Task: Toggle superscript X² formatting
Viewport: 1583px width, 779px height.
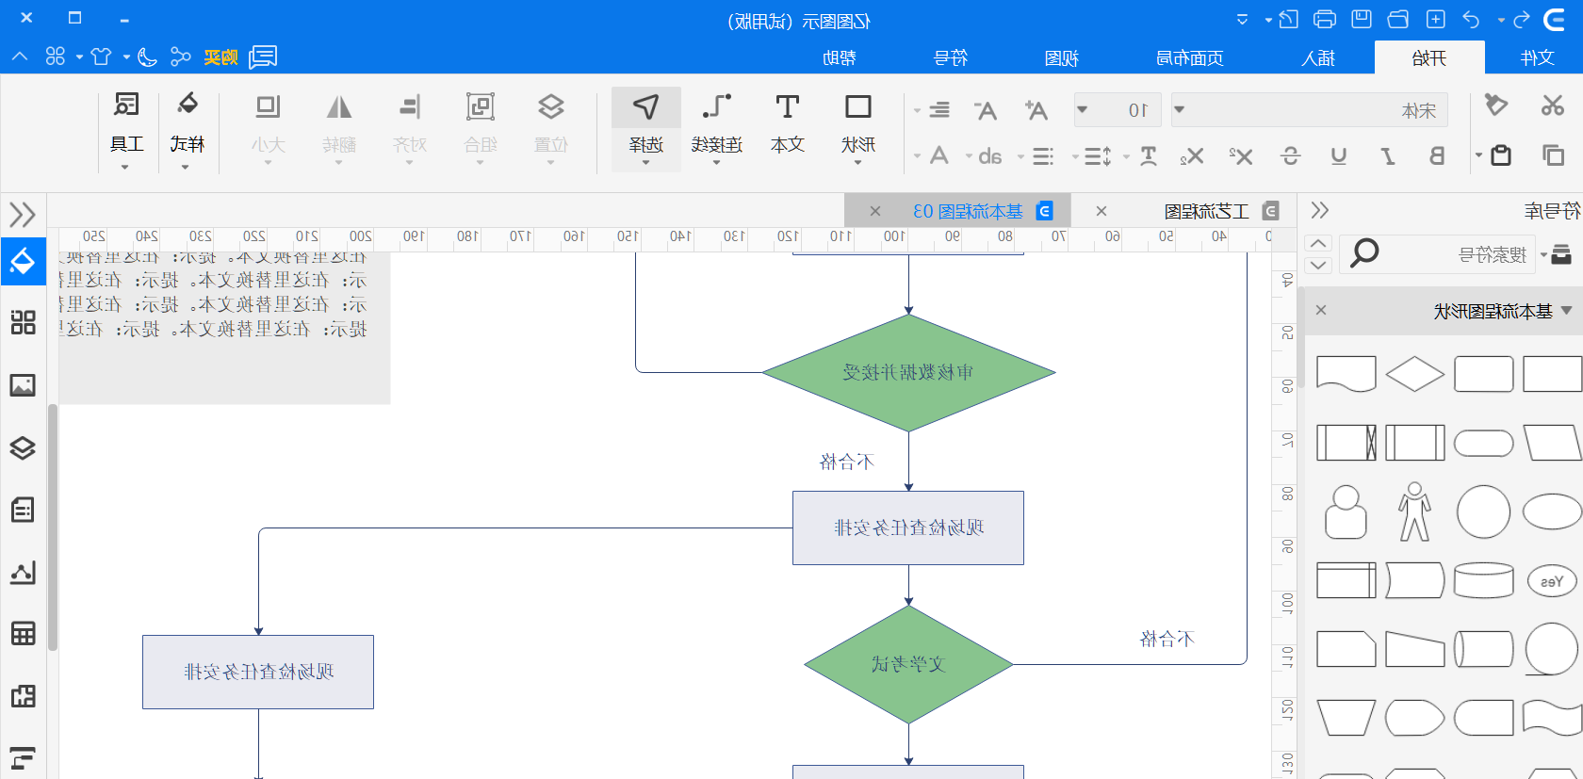Action: (x=1240, y=156)
